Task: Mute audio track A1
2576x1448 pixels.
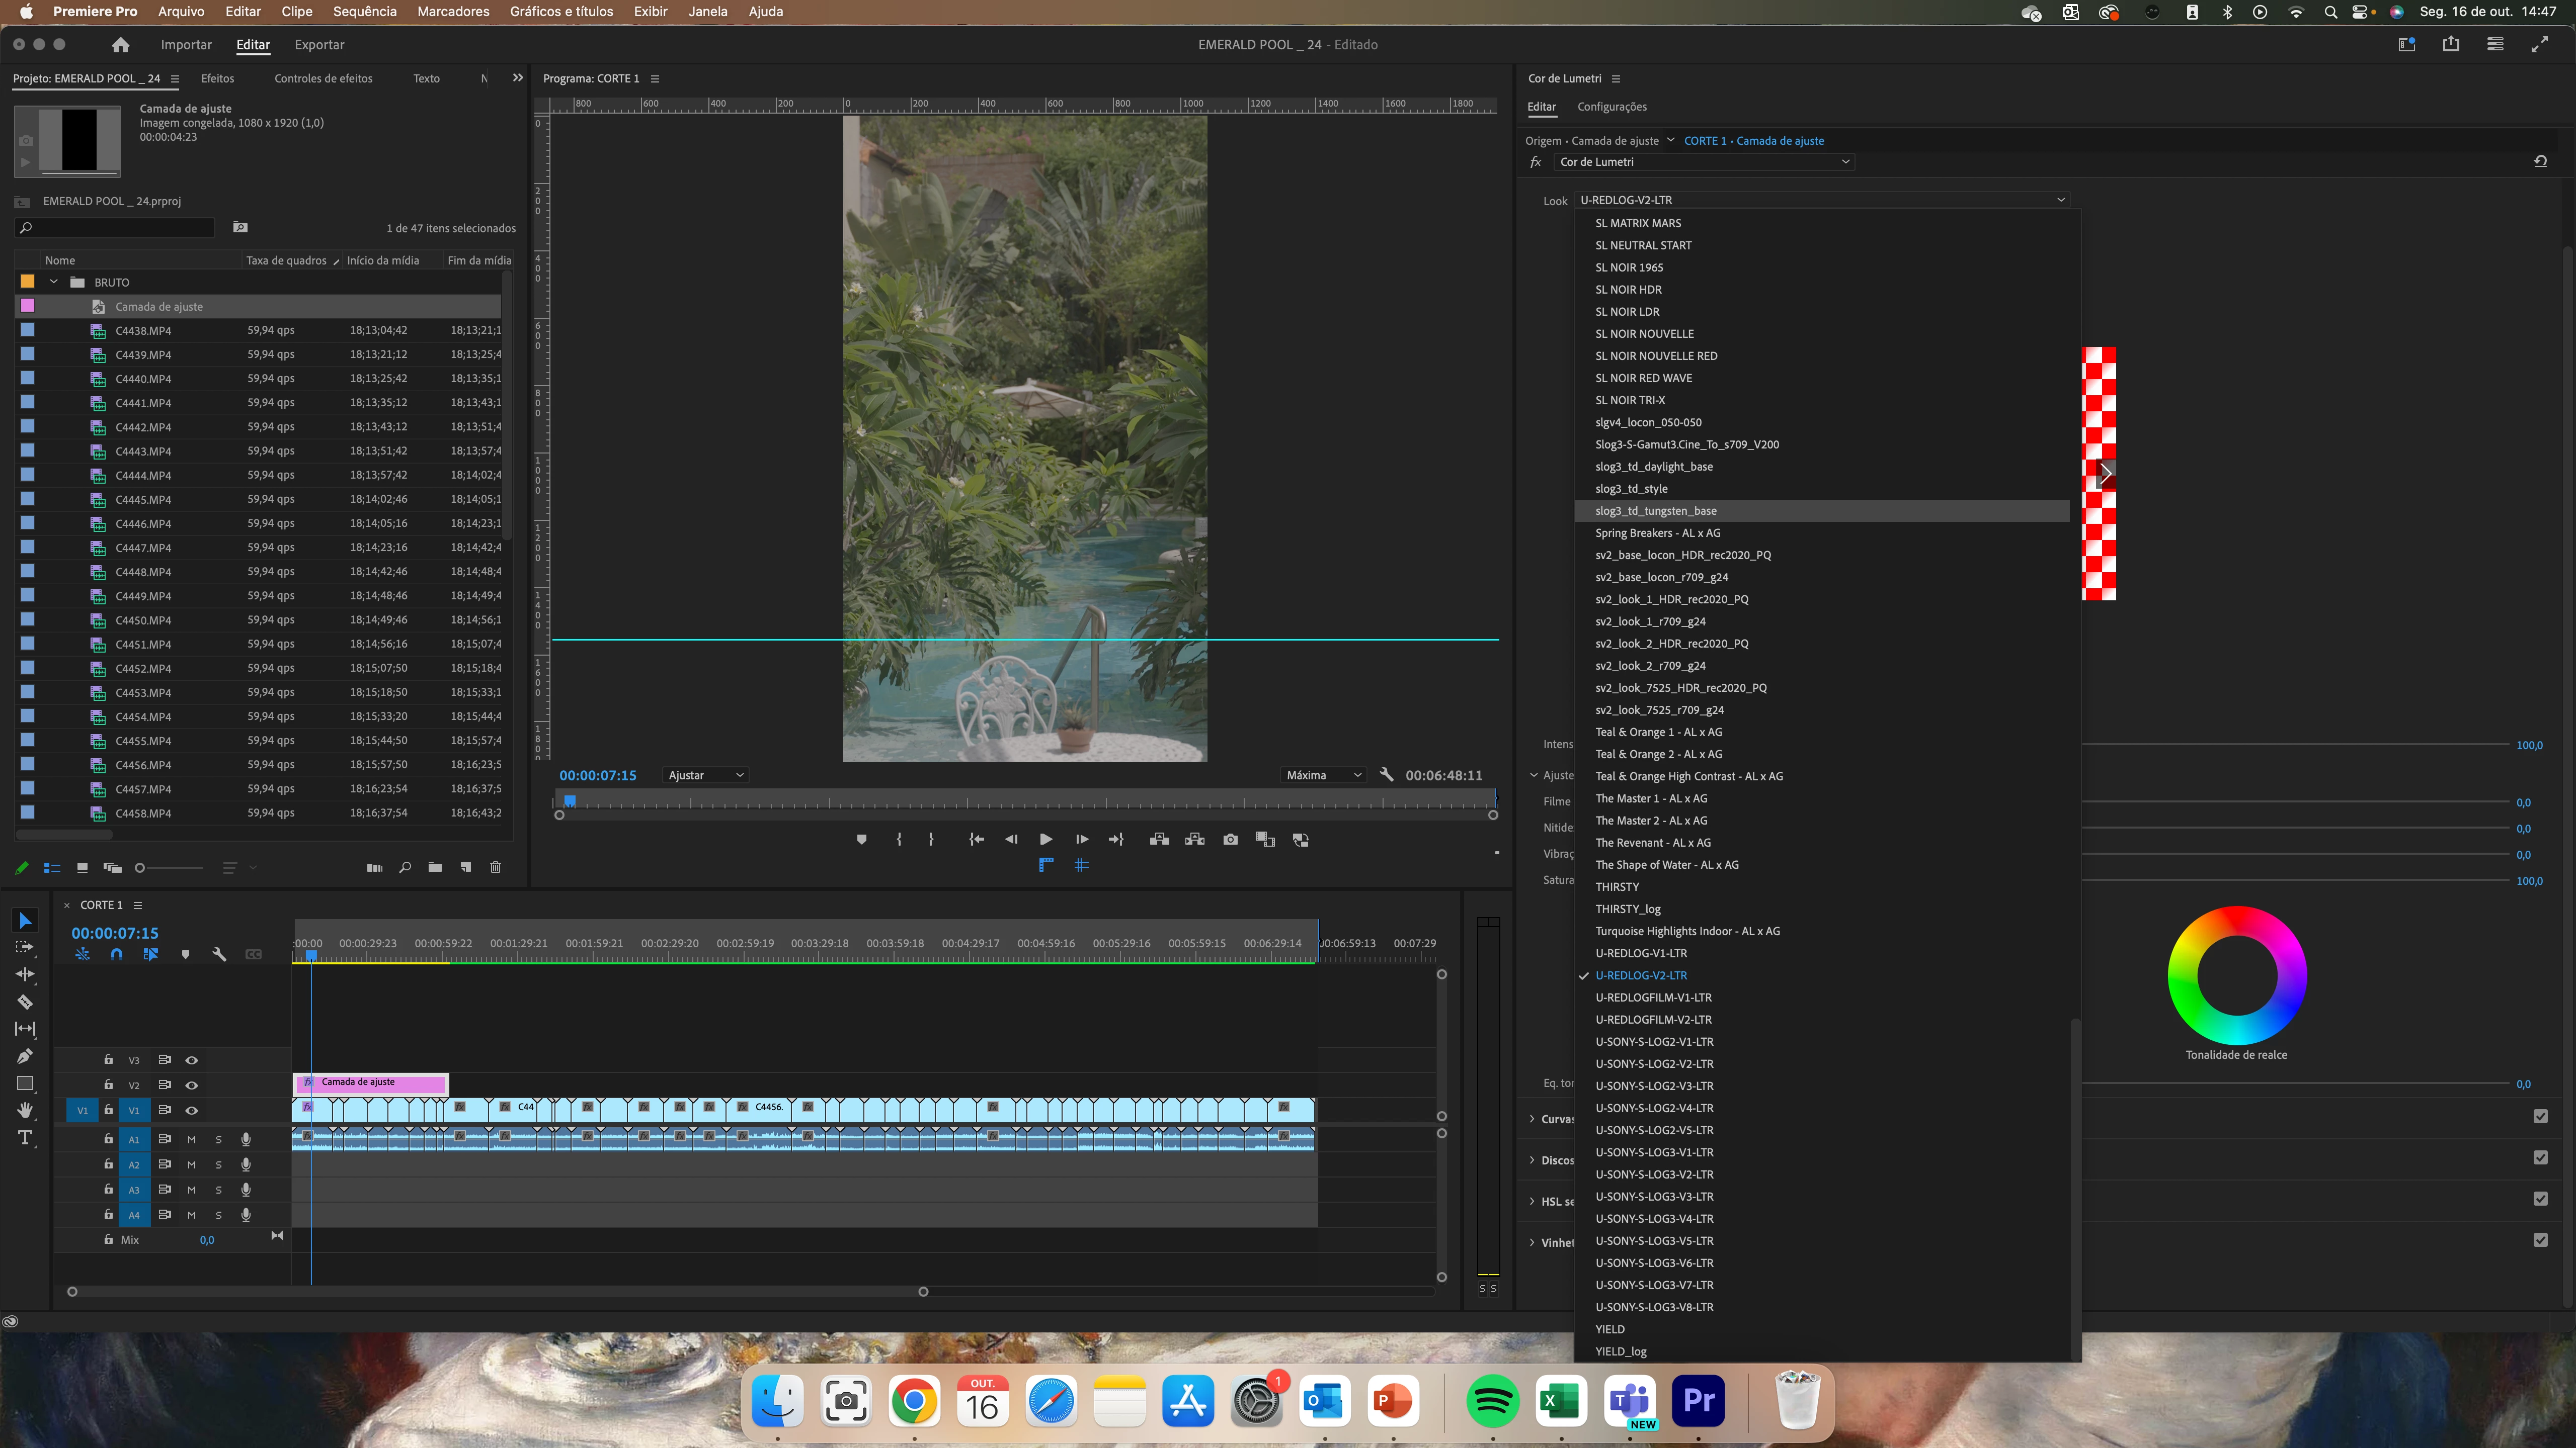Action: pyautogui.click(x=191, y=1139)
